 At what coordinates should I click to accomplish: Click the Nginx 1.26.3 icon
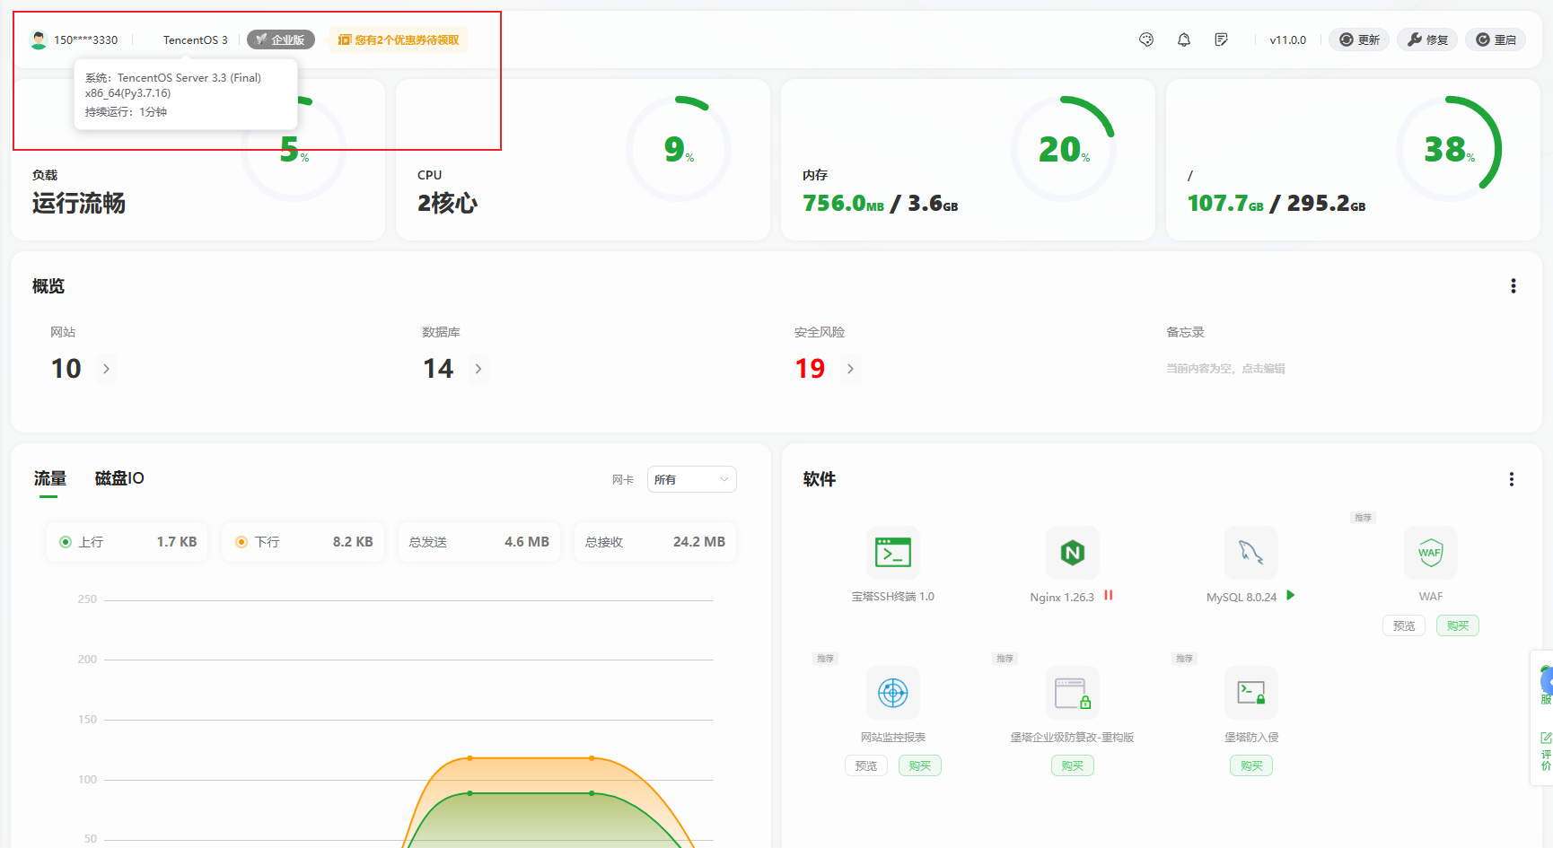click(x=1072, y=553)
